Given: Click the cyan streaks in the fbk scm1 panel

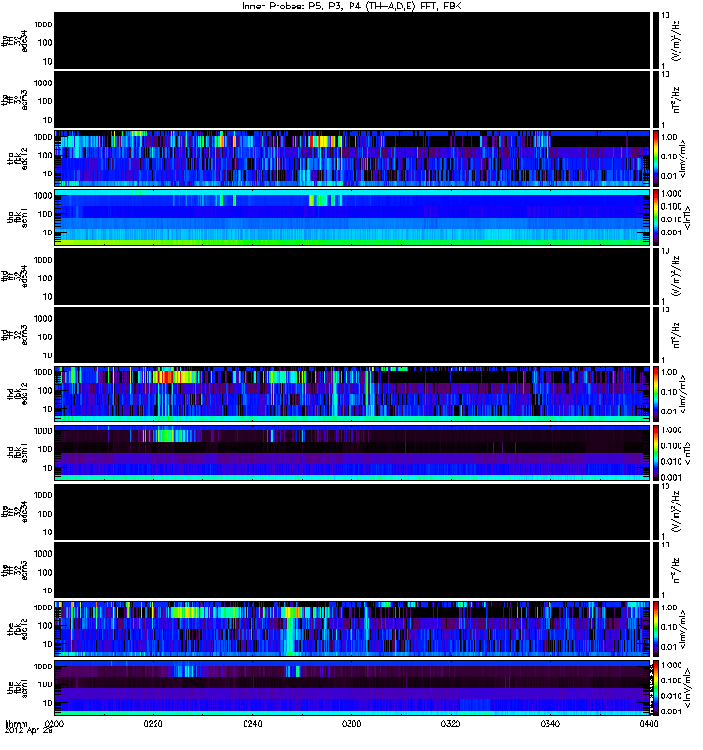Looking at the screenshot, I should (186, 670).
